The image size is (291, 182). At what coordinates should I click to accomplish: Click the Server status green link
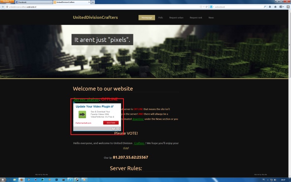tap(86, 99)
